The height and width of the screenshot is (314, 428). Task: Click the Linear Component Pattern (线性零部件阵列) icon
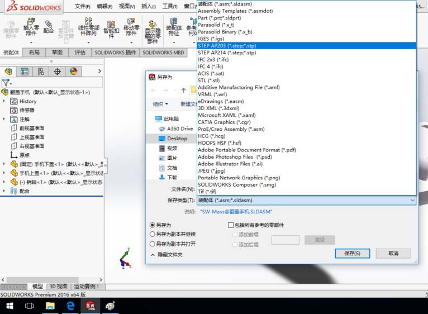coord(89,21)
